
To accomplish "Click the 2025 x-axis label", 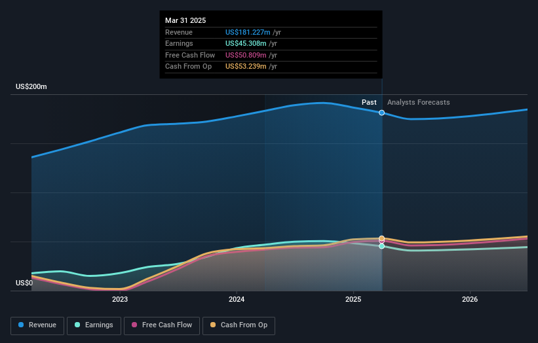I will 353,300.
